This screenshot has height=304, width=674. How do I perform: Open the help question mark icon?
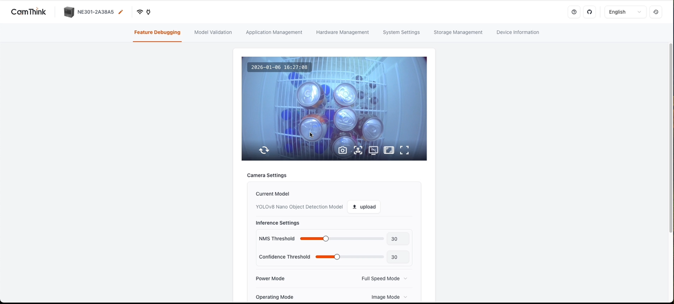(x=574, y=12)
